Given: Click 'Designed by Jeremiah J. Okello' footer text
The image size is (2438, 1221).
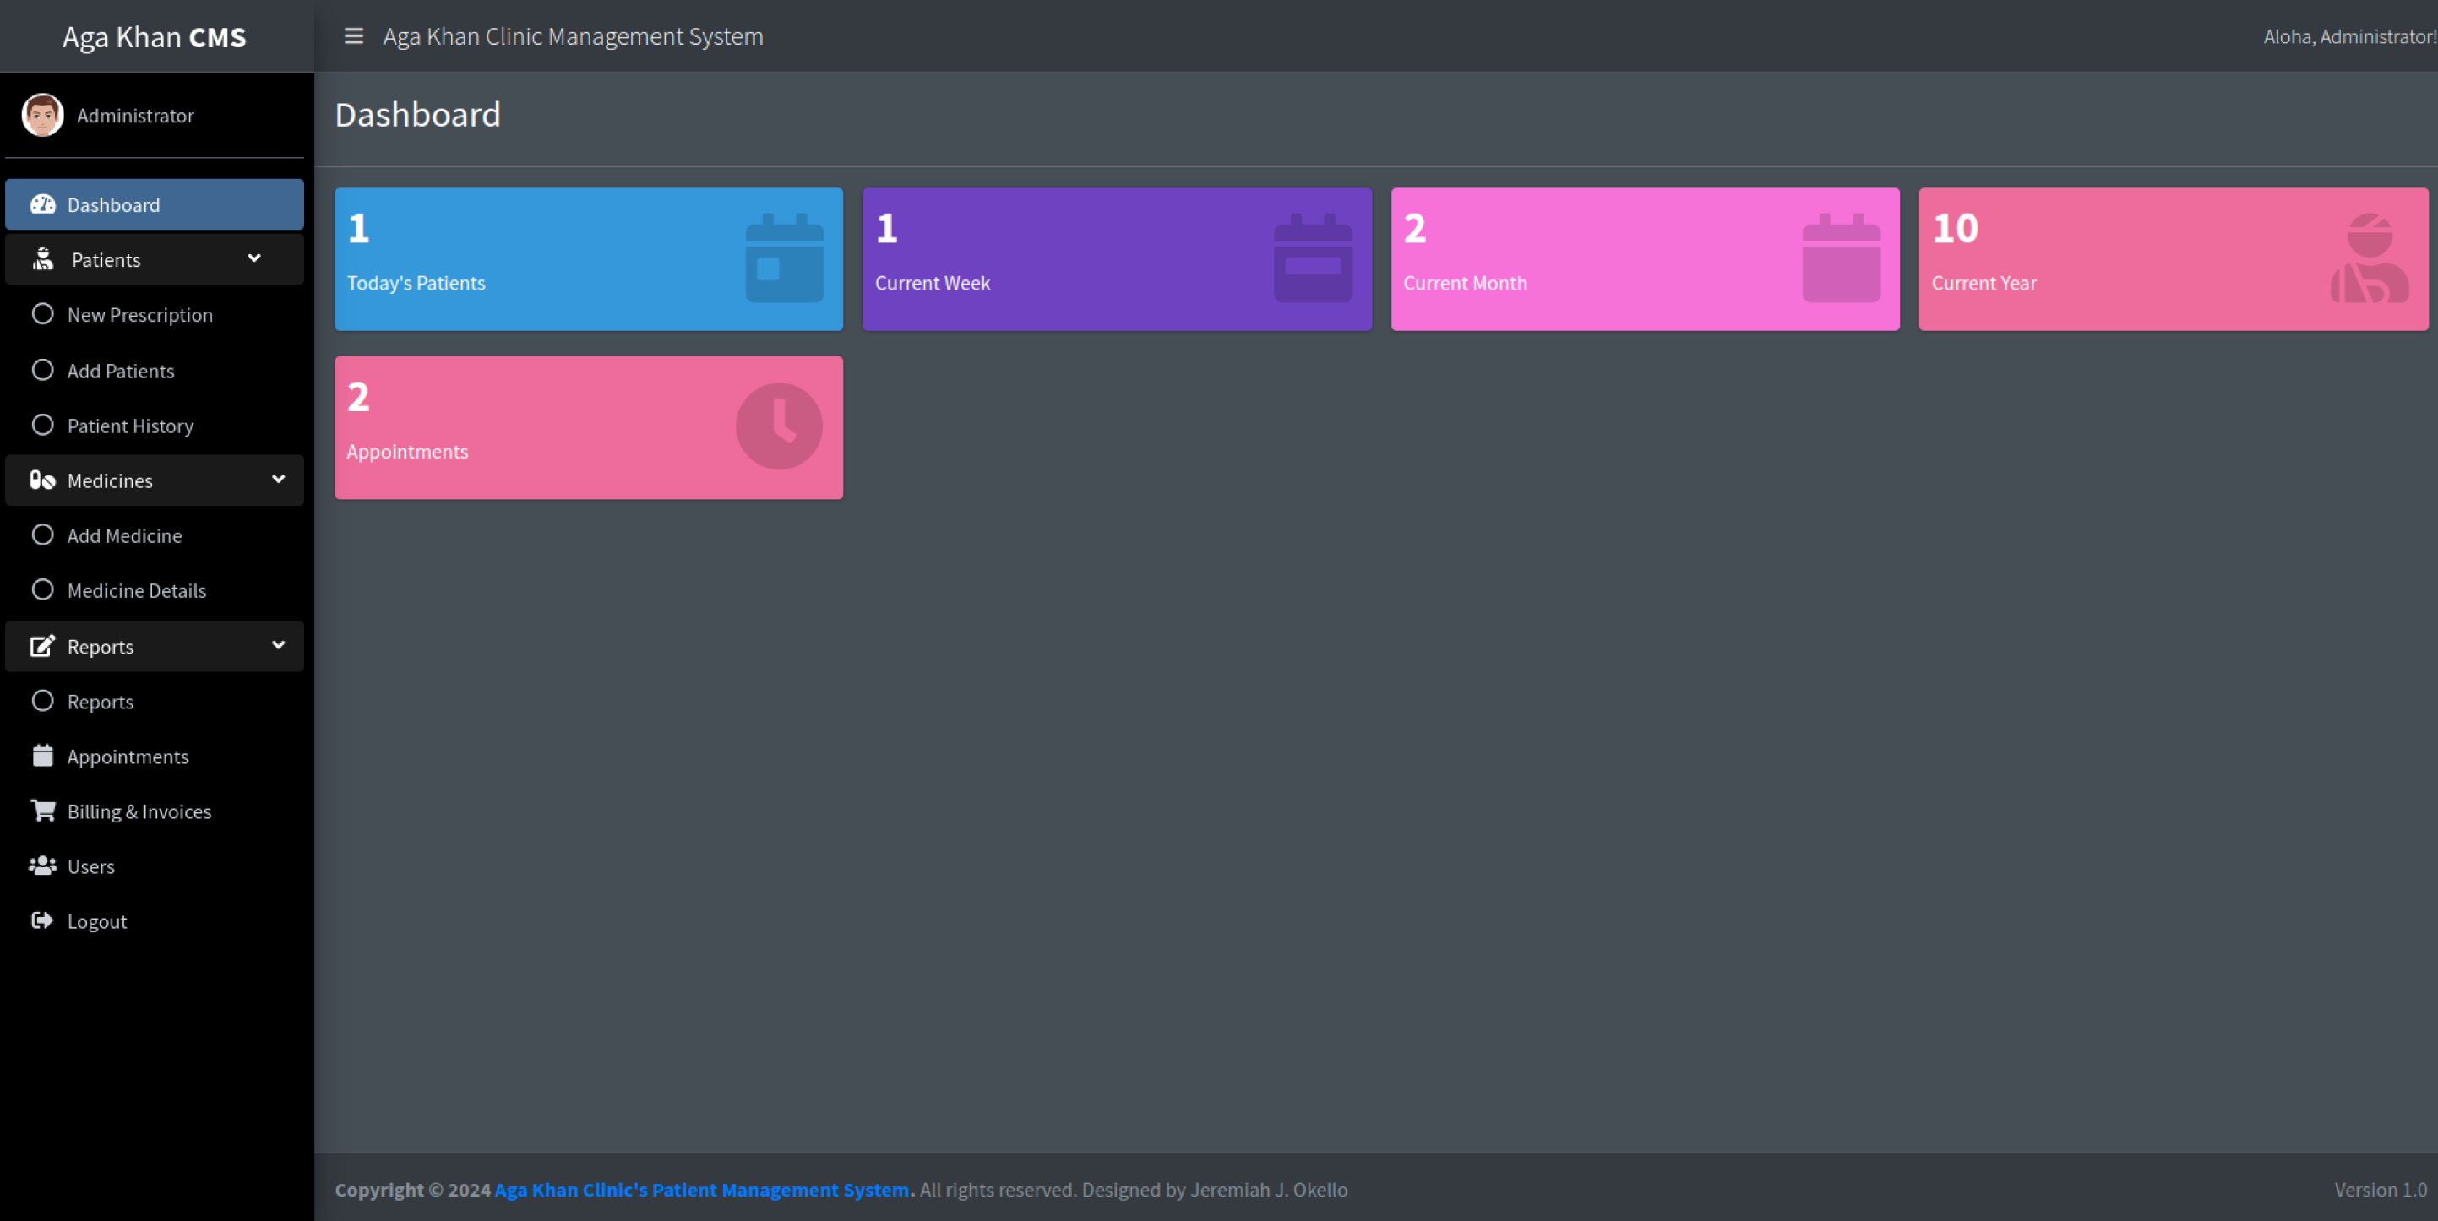Looking at the screenshot, I should point(1214,1189).
